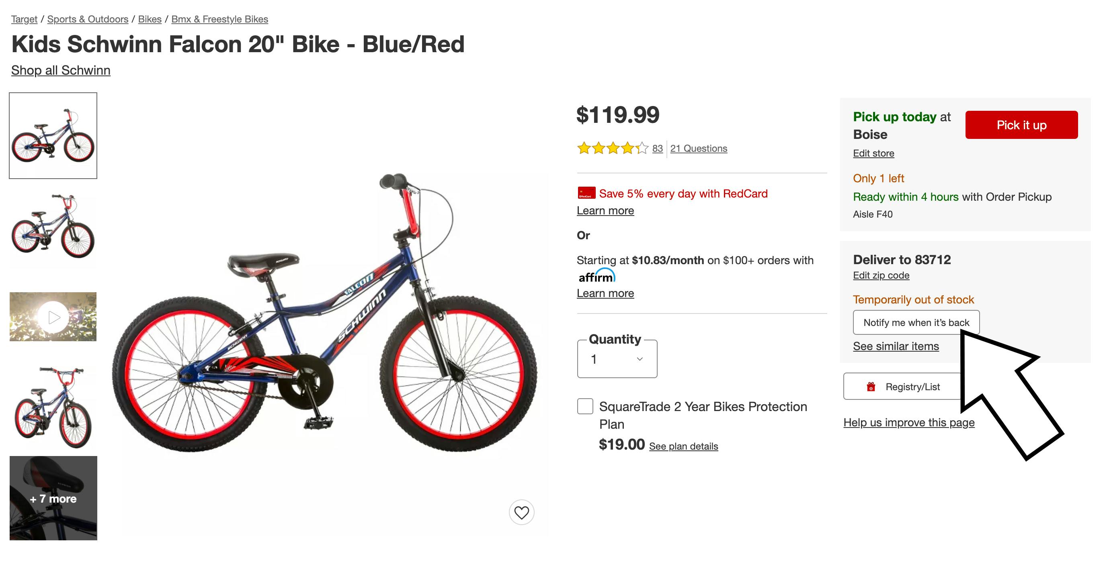Viewport: 1103px width, 562px height.
Task: Click the red gift registry icon
Action: 871,387
